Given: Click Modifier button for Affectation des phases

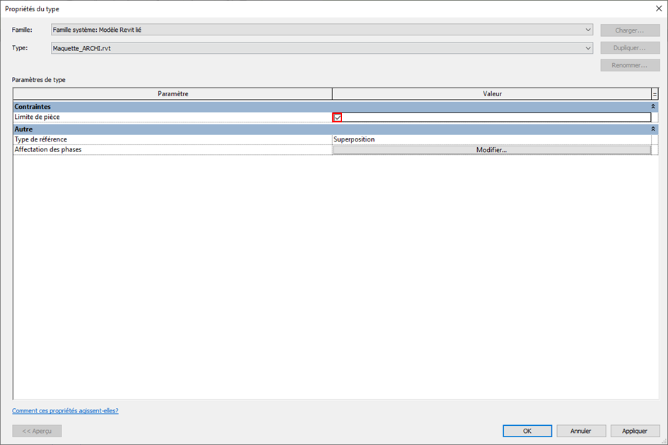Looking at the screenshot, I should pos(491,150).
